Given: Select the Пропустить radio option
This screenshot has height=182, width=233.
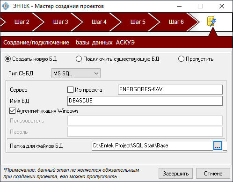Looking at the screenshot, I should pos(181,59).
